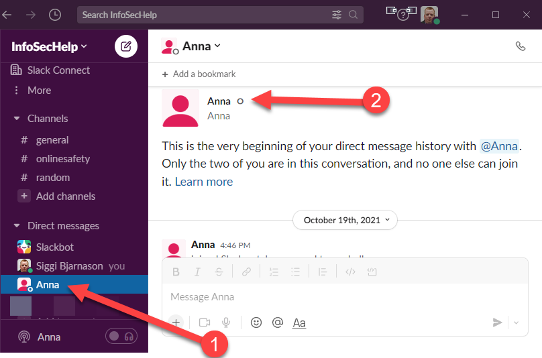This screenshot has height=358, width=542.
Task: Mention someone with @ icon
Action: (x=278, y=322)
